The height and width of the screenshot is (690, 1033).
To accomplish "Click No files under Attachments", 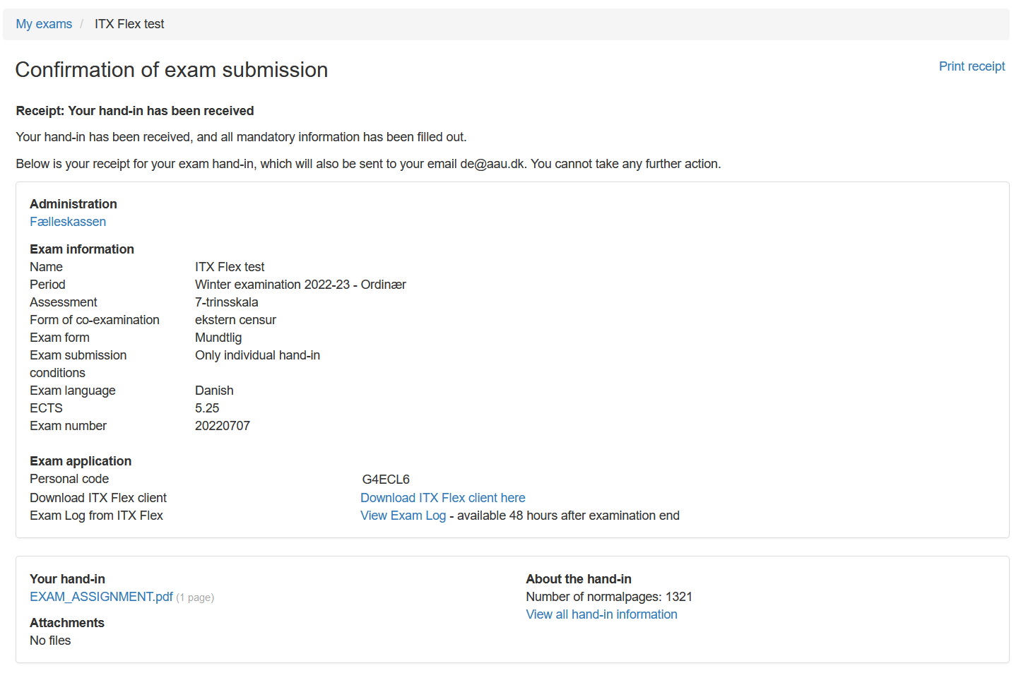I will (50, 641).
